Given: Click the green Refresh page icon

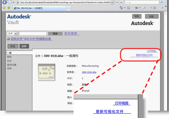Looking at the screenshot, I should click(x=117, y=2).
